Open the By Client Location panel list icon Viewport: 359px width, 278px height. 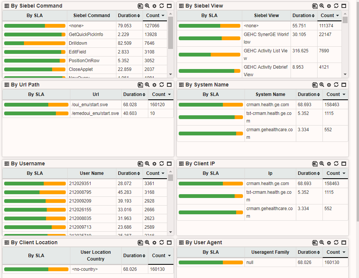6,243
